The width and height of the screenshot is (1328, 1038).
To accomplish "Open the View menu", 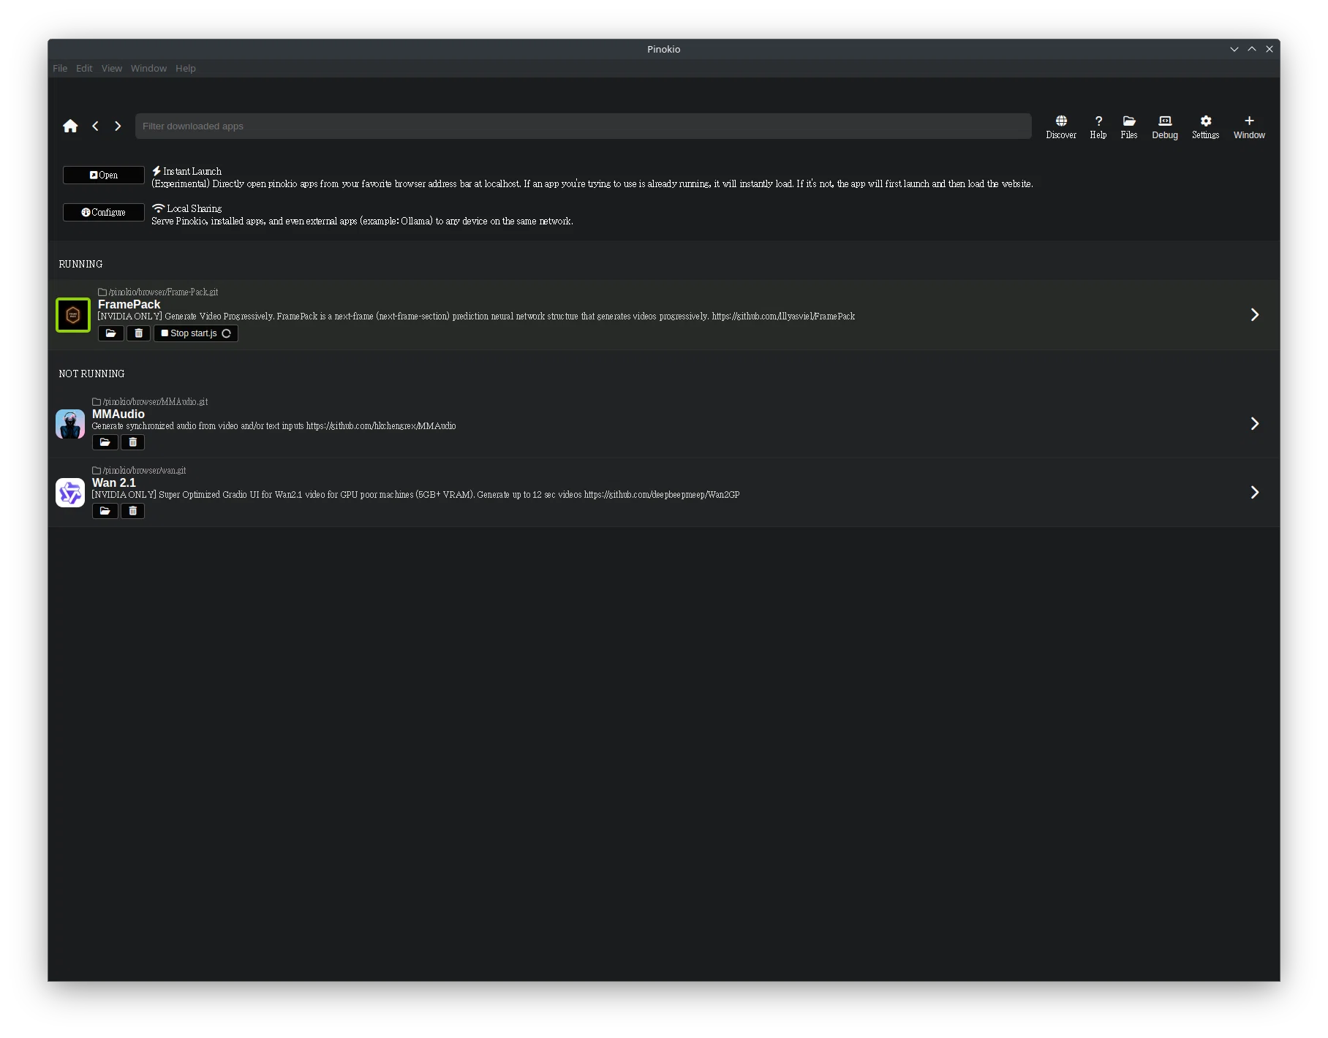I will pos(111,69).
